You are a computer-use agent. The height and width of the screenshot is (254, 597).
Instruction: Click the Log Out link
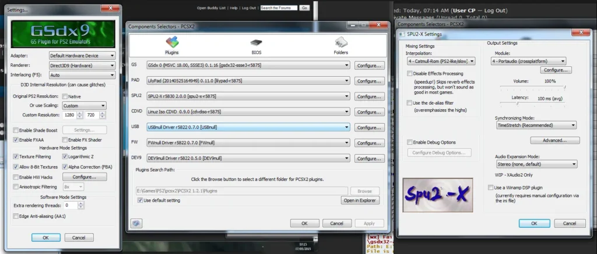tap(249, 8)
